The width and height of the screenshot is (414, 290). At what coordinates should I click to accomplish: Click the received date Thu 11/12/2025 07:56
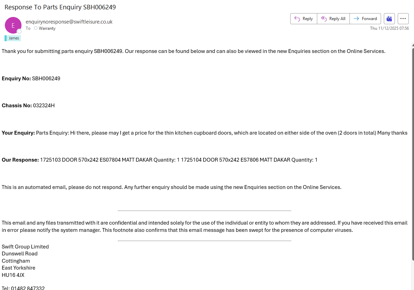(389, 28)
